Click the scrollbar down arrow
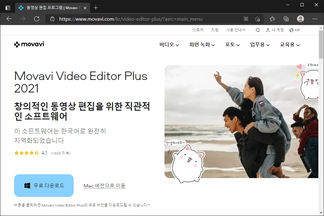Image resolution: width=324 pixels, height=216 pixels. [321, 213]
